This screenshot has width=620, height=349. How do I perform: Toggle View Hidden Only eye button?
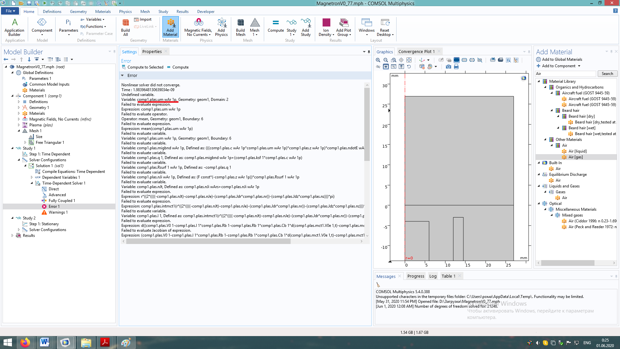(x=394, y=67)
